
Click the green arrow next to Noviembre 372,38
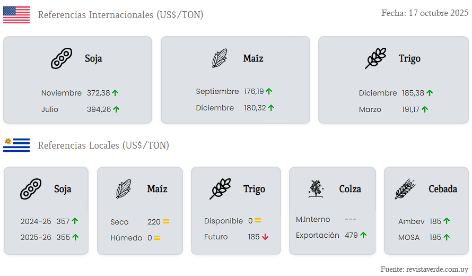pos(116,93)
